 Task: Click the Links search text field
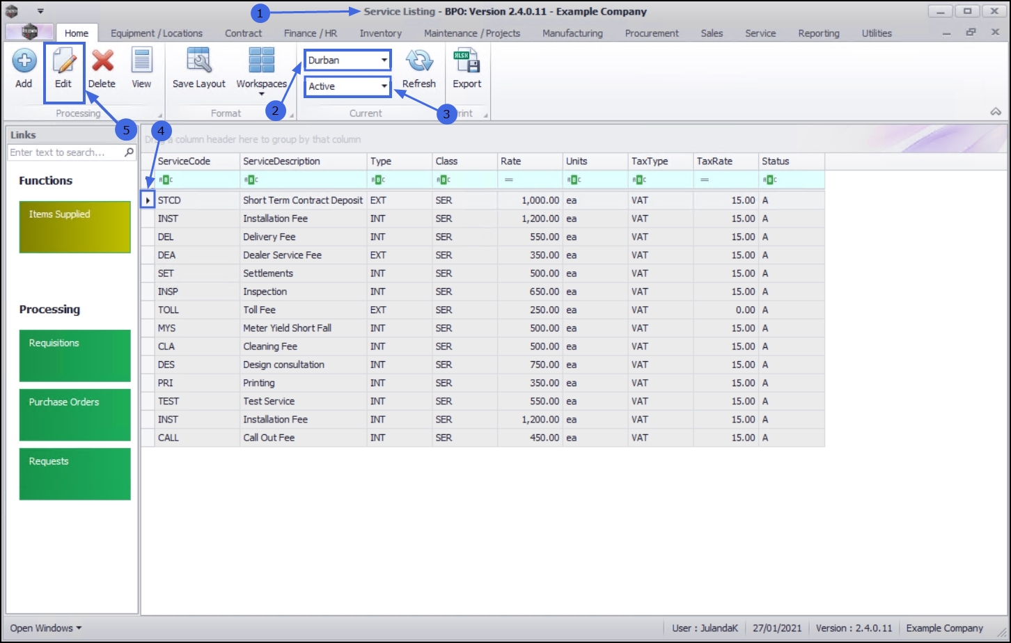65,152
